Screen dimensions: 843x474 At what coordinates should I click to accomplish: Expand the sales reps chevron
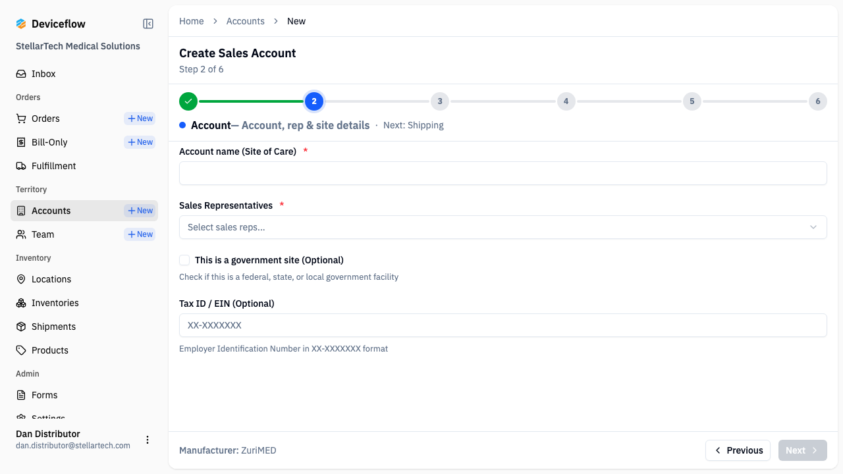point(813,226)
